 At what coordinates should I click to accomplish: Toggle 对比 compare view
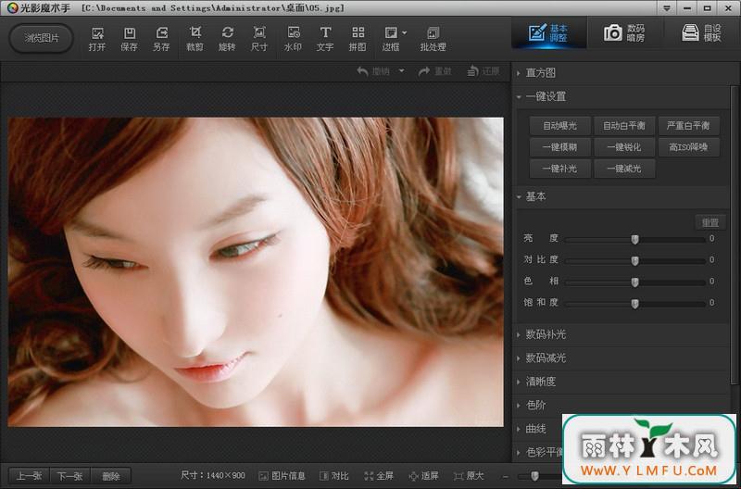pyautogui.click(x=334, y=476)
